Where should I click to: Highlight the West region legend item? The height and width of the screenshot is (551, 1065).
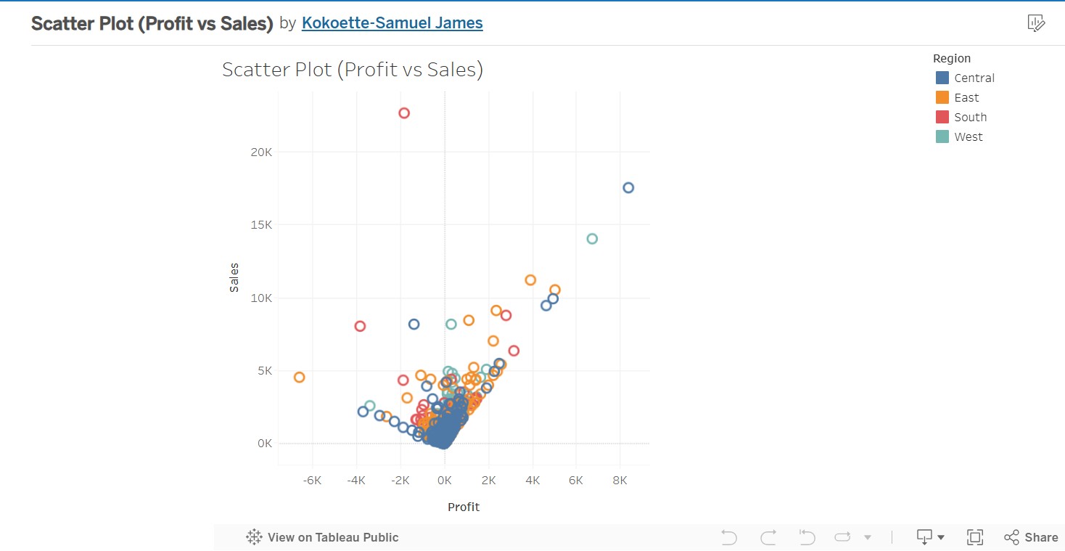pyautogui.click(x=968, y=136)
